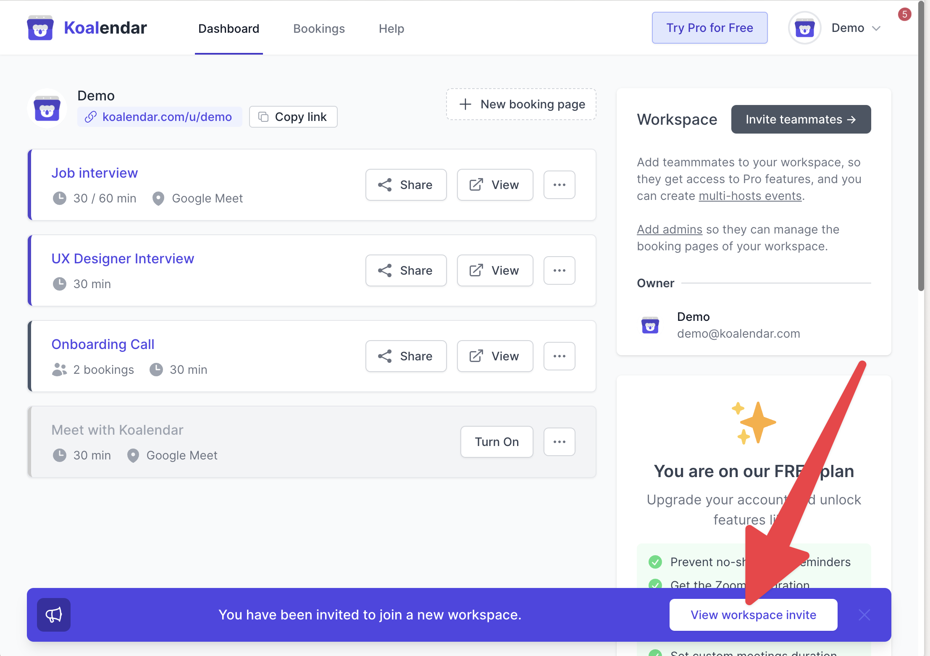Viewport: 930px width, 656px height.
Task: Share the Onboarding Call booking page
Action: point(406,356)
